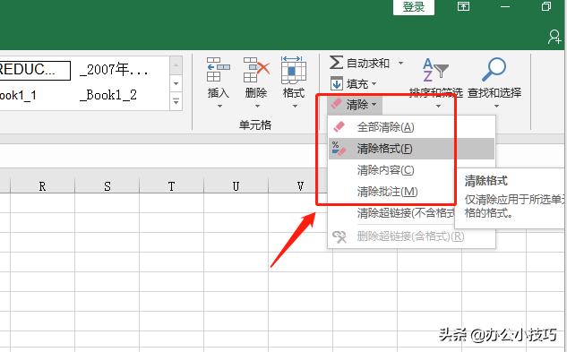The height and width of the screenshot is (352, 567).
Task: Expand the Insert dropdown arrow
Action: [x=219, y=107]
